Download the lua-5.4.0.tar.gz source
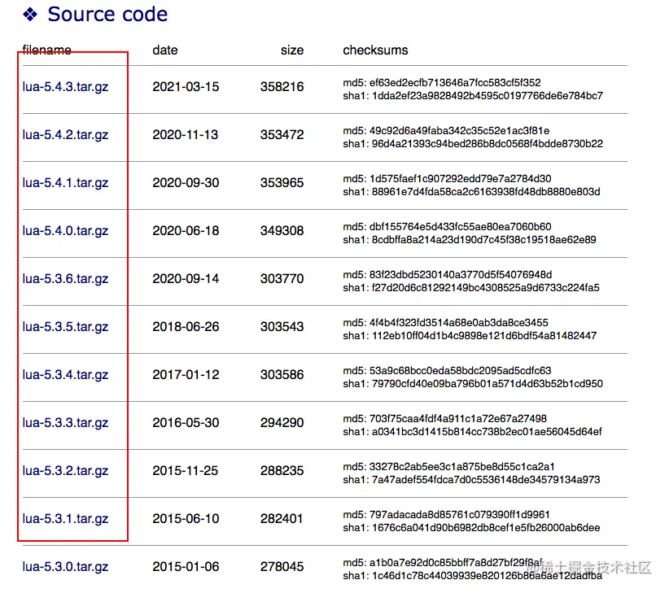669x593 pixels. pos(65,233)
